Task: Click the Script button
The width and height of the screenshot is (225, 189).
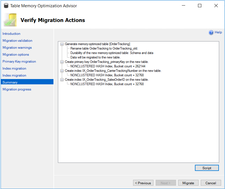Action: (x=207, y=168)
